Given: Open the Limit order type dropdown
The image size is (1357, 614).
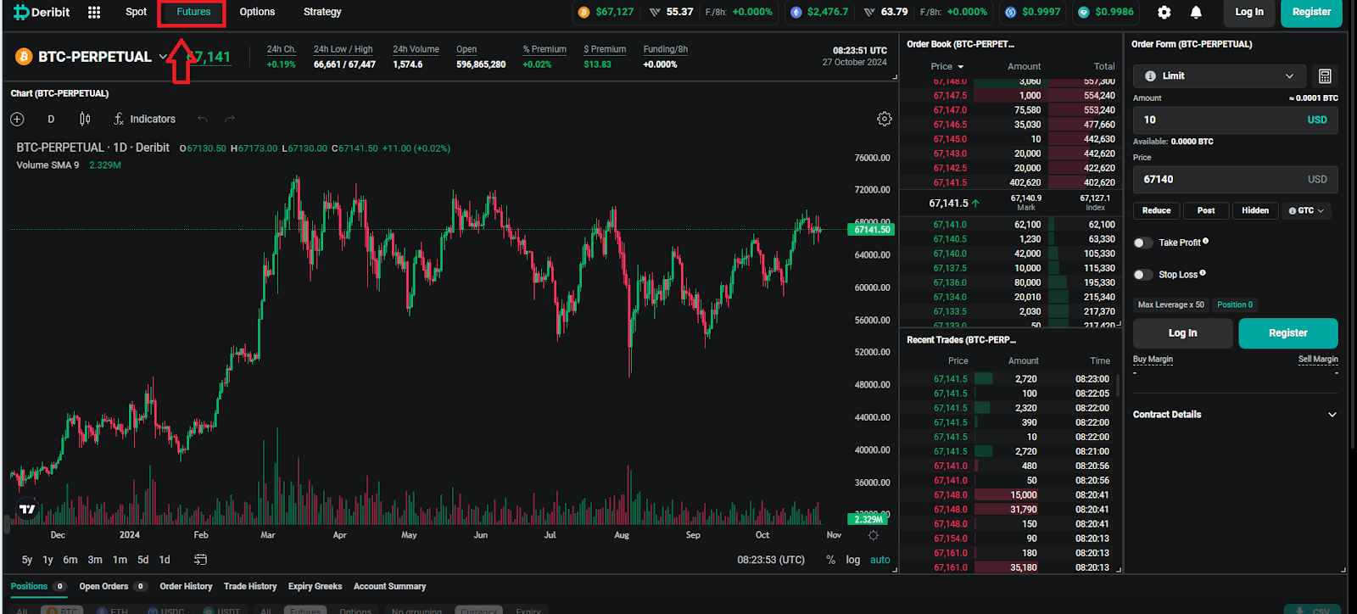Looking at the screenshot, I should (1219, 76).
